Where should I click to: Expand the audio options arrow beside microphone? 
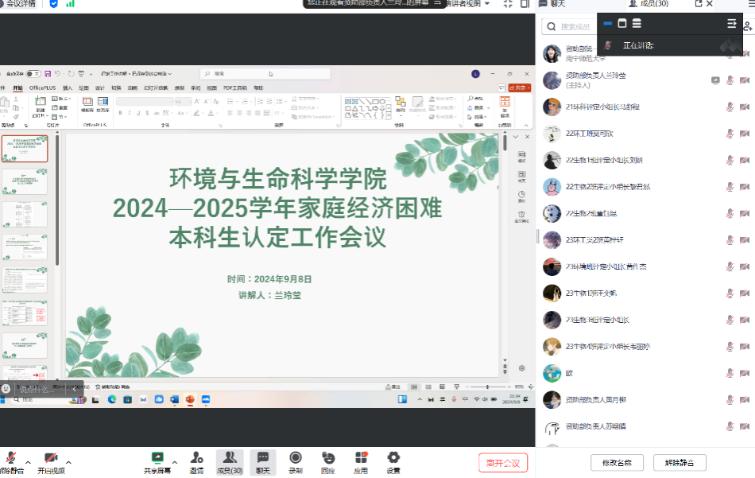29,462
